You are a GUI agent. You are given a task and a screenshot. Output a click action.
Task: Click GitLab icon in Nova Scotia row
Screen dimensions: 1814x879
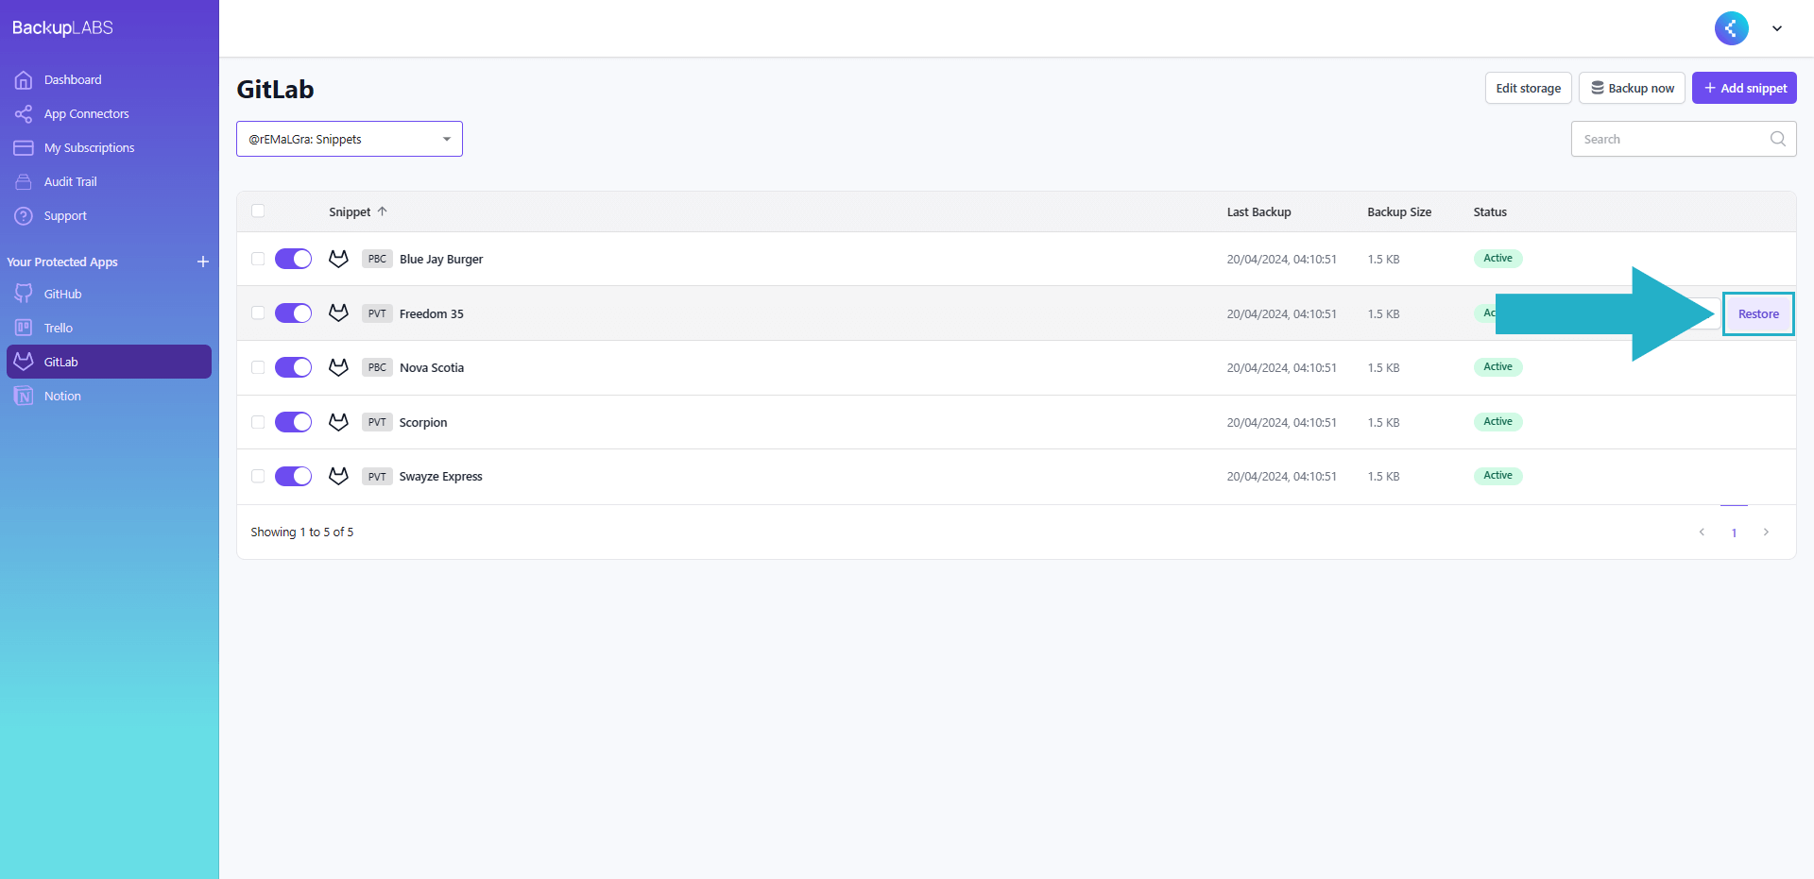point(338,367)
